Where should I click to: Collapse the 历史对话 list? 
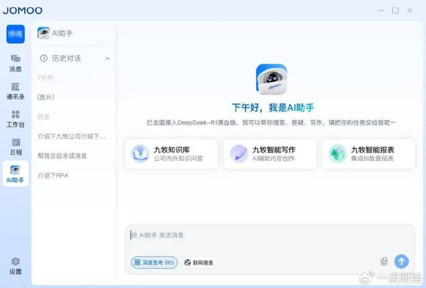click(108, 58)
